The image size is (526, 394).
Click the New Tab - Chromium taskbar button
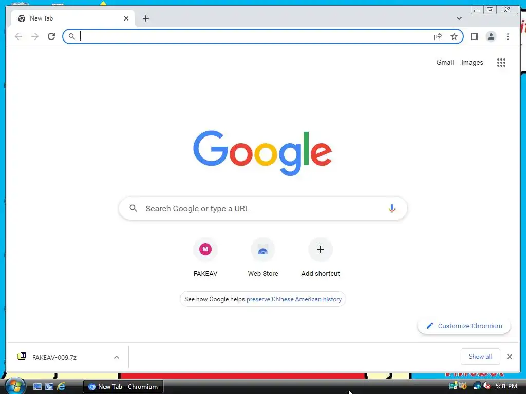(123, 387)
